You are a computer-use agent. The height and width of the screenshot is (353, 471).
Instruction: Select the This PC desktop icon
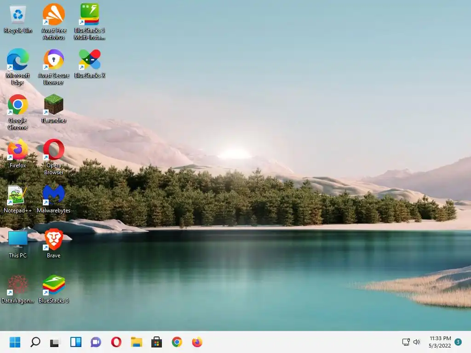18,244
